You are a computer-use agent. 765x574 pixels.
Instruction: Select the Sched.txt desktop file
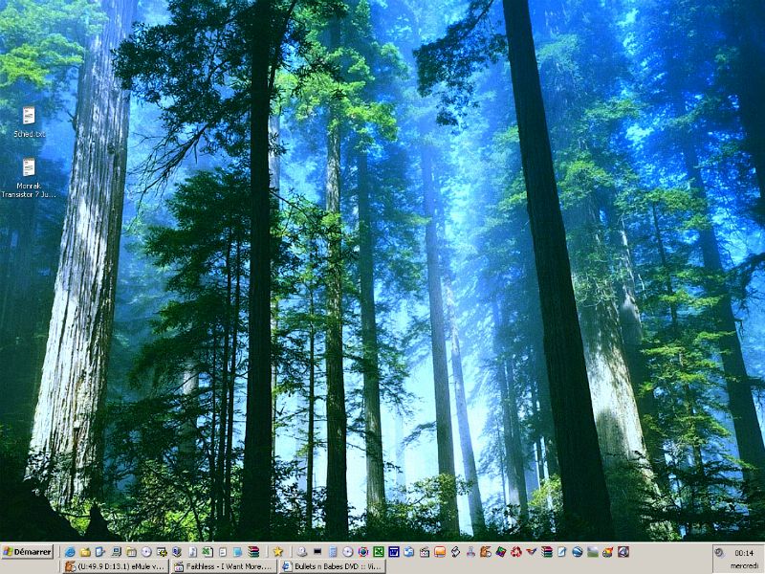[x=30, y=122]
